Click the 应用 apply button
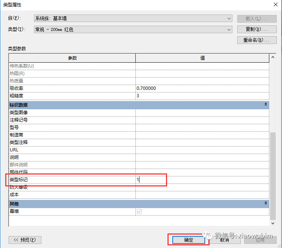282x248 pixels. (260, 240)
